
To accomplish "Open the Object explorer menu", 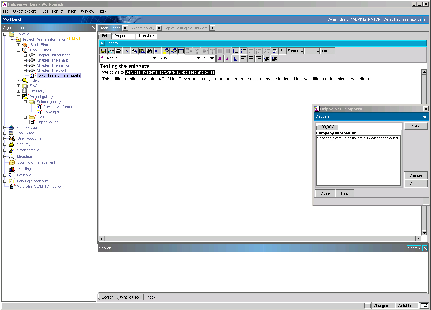I will (x=25, y=11).
